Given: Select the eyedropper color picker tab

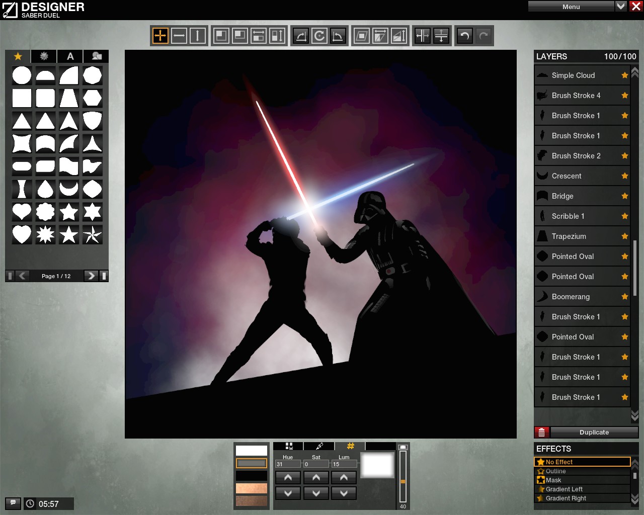Looking at the screenshot, I should [319, 446].
